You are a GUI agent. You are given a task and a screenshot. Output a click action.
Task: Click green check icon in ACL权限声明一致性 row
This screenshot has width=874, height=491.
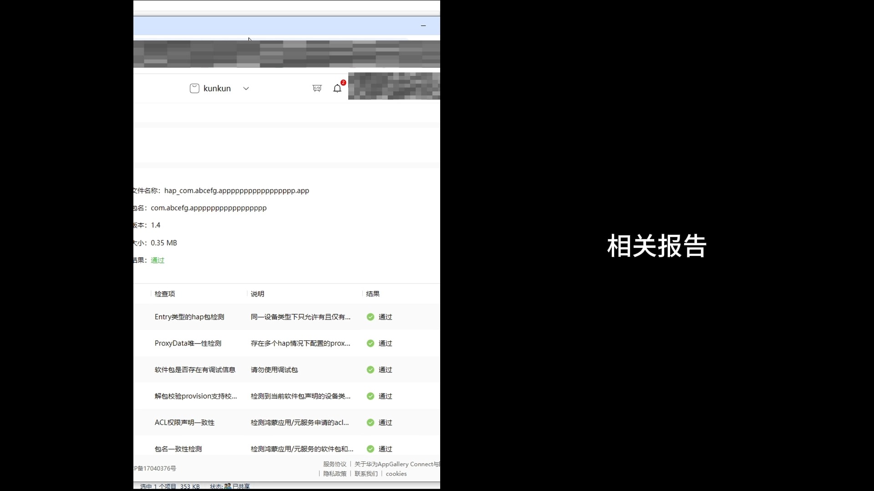371,422
